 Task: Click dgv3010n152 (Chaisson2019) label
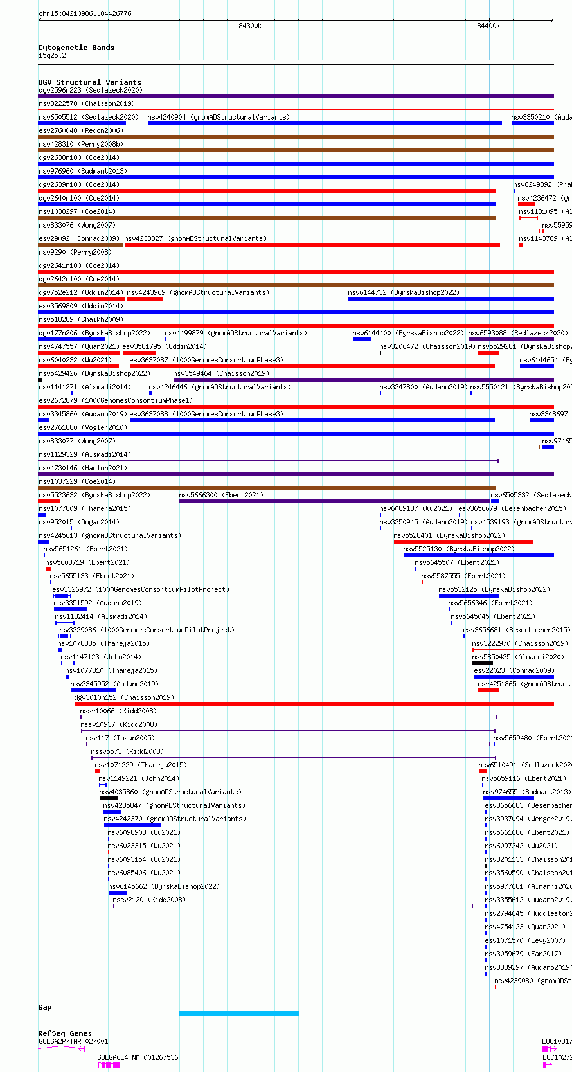pyautogui.click(x=124, y=698)
